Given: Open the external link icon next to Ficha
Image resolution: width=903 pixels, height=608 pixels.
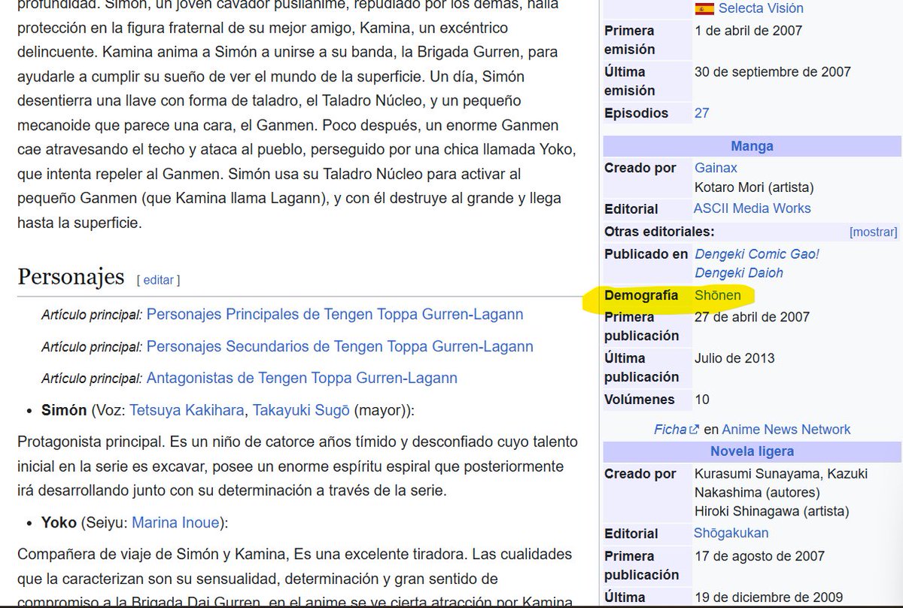Looking at the screenshot, I should coord(694,430).
